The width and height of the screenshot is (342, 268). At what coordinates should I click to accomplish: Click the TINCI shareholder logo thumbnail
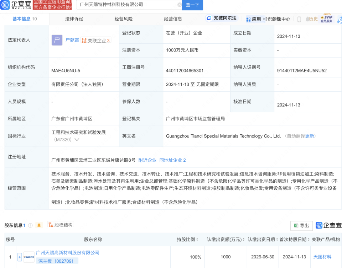point(29,257)
